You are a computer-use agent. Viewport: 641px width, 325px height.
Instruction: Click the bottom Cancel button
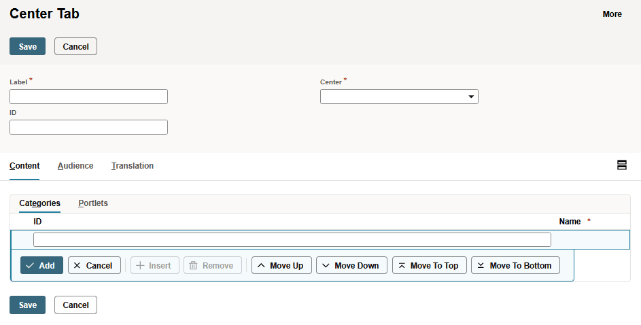tap(75, 305)
